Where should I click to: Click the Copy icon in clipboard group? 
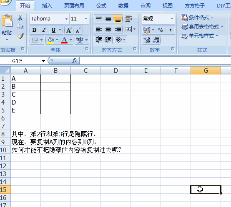[x=20, y=27]
